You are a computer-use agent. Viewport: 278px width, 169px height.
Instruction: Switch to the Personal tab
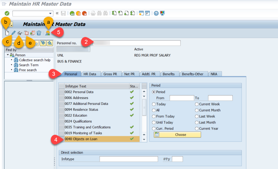click(x=71, y=74)
